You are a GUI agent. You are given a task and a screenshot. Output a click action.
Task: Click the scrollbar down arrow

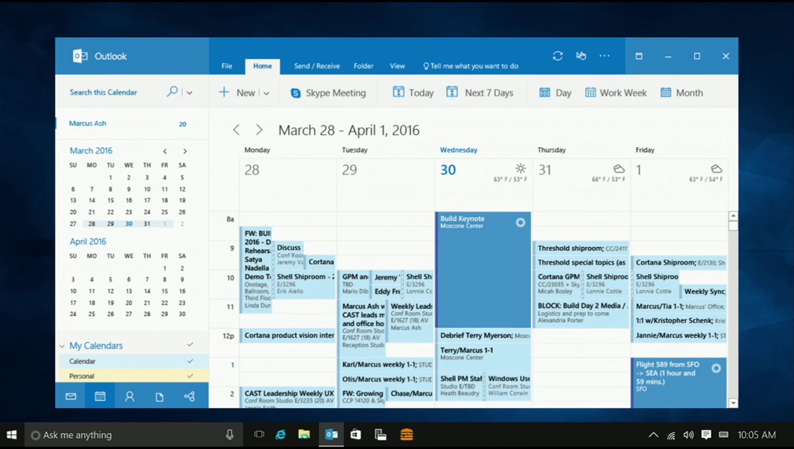coord(733,403)
